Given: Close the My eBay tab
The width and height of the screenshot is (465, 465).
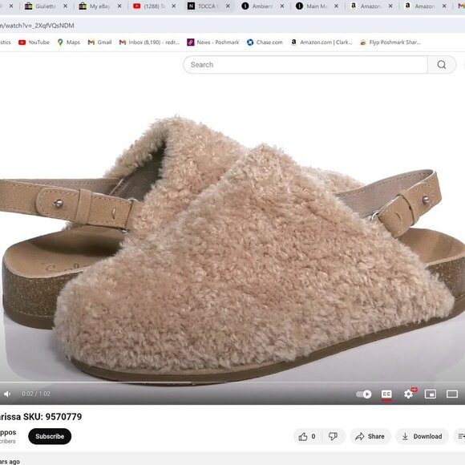Looking at the screenshot, I should pyautogui.click(x=119, y=6).
